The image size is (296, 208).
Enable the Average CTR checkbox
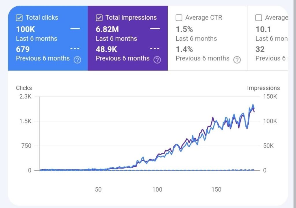(x=179, y=18)
